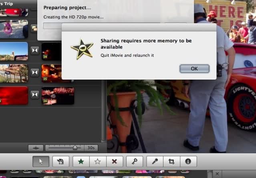Screen dimensions: 256x178
Task: Select the crop and rotate tool
Action: pyautogui.click(x=171, y=161)
